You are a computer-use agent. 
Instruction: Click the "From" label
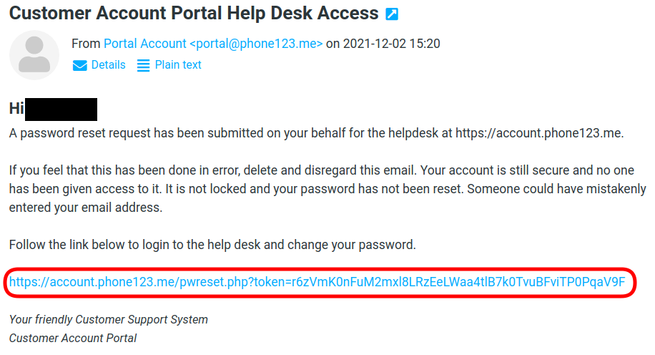tap(86, 44)
